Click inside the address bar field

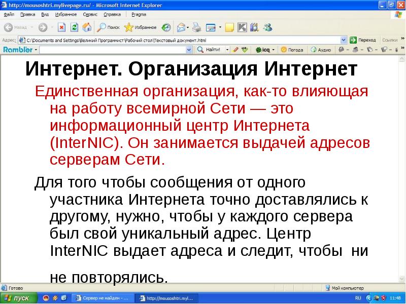pos(178,40)
